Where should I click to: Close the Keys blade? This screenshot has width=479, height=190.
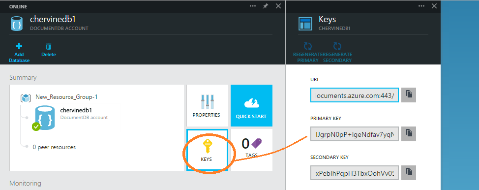tap(434, 6)
